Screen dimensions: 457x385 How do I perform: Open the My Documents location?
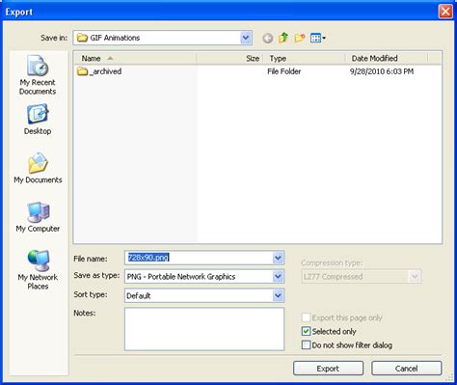pos(38,168)
